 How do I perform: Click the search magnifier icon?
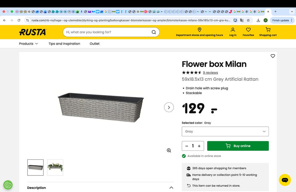click(154, 32)
